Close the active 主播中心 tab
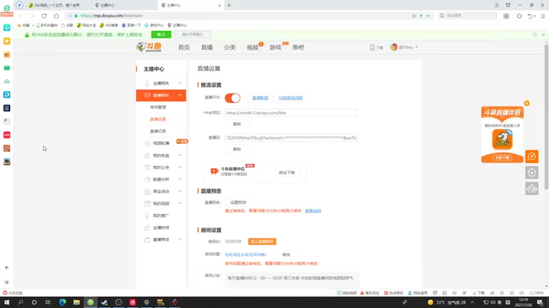 tap(220, 5)
